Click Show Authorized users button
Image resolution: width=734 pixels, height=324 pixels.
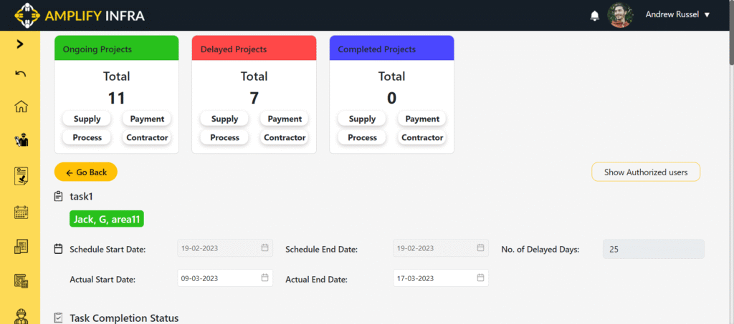point(645,172)
